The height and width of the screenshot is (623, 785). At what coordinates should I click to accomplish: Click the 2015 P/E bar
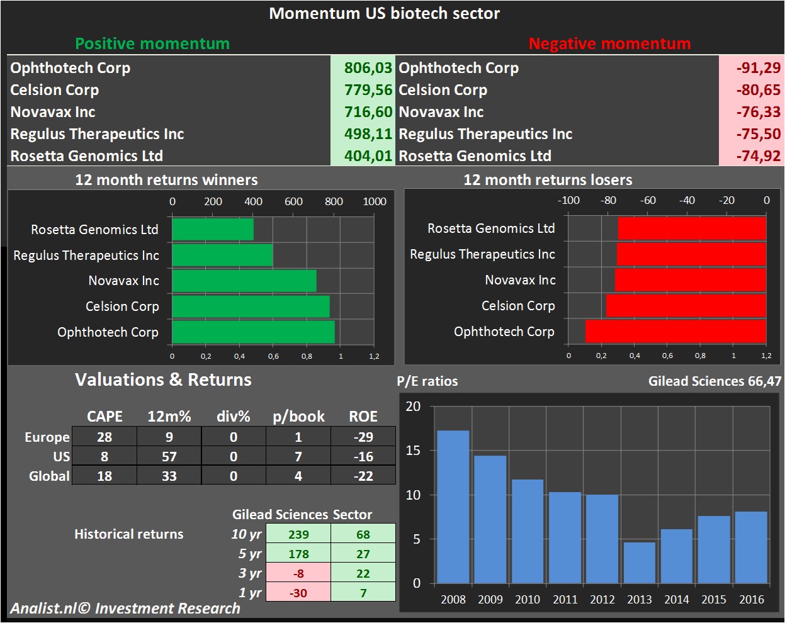tap(714, 549)
